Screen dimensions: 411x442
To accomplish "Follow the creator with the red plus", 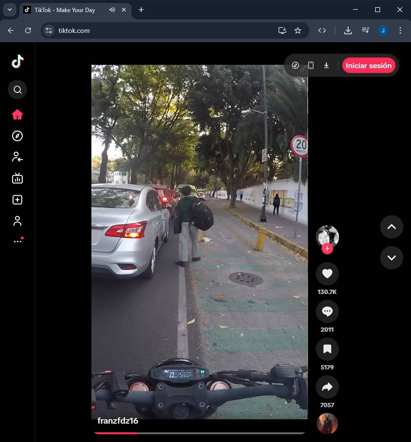I will (x=327, y=249).
